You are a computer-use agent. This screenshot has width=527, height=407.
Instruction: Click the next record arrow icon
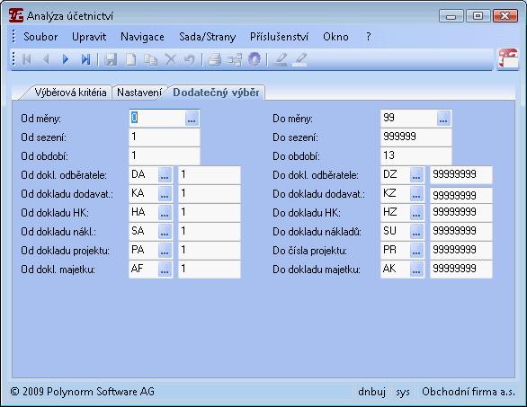(66, 59)
